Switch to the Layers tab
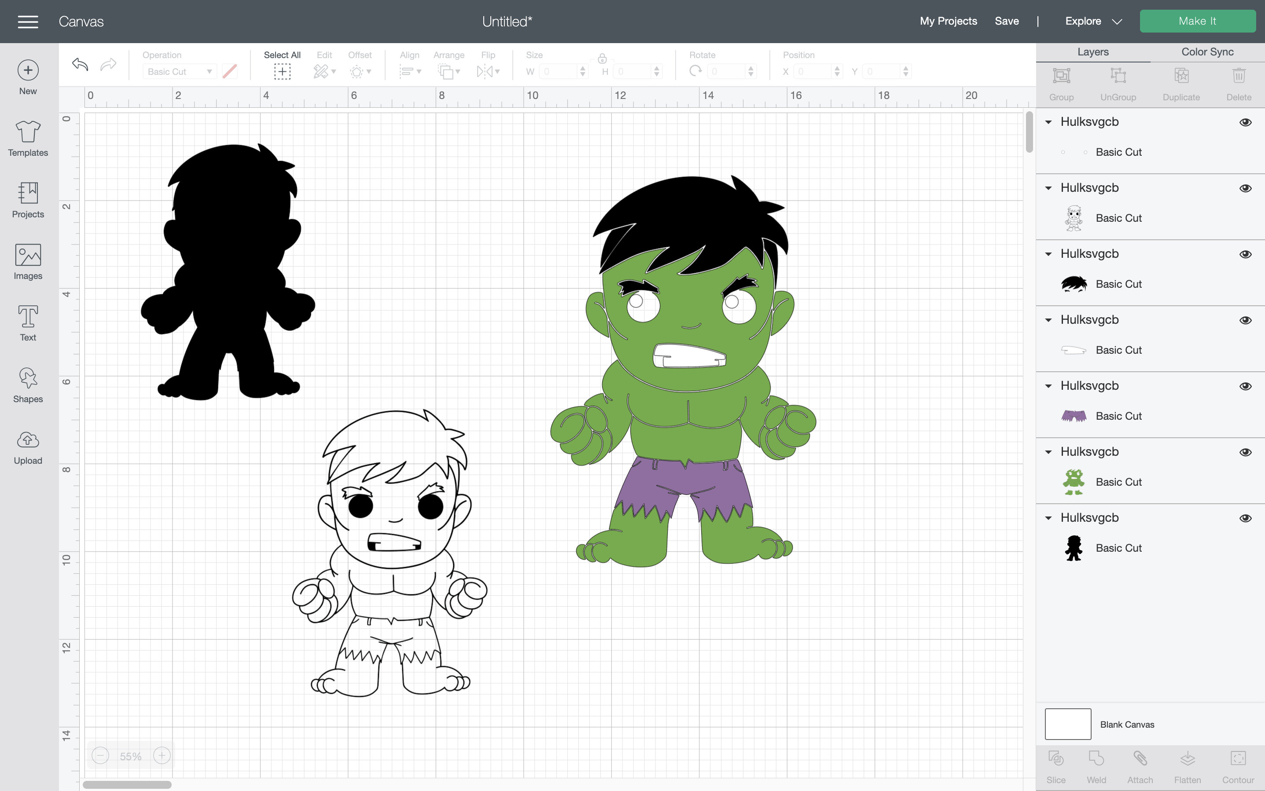 click(x=1093, y=52)
